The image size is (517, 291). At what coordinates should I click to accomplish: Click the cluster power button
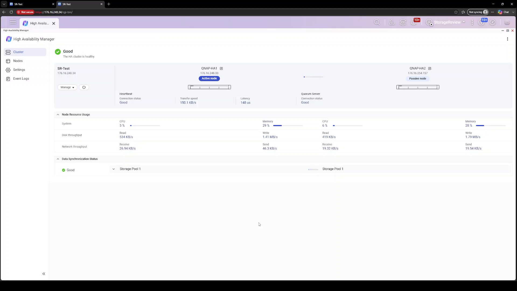[84, 87]
